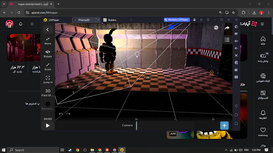Viewport: 273px width, 153px height.
Task: Open Steam from the taskbar
Action: click(70, 150)
